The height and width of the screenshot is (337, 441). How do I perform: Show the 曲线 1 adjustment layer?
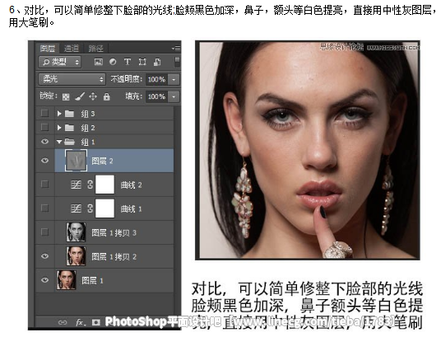click(44, 208)
